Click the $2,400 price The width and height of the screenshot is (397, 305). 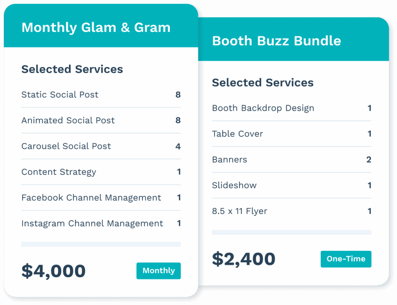tap(243, 259)
